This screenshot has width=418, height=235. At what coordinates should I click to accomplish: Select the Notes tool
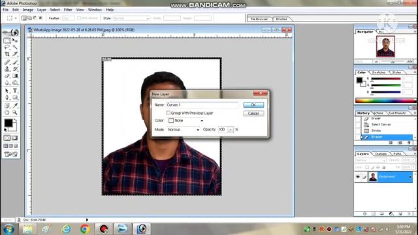pos(7,106)
